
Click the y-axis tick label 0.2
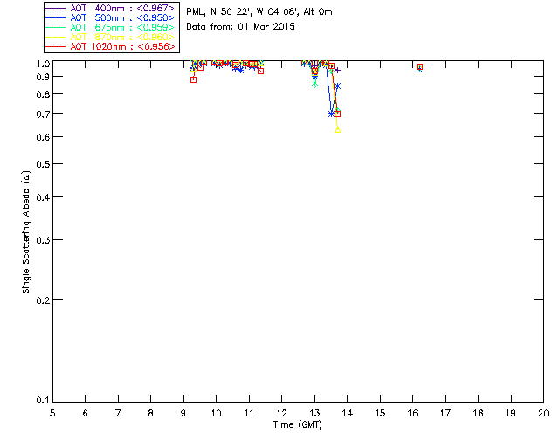(x=43, y=300)
